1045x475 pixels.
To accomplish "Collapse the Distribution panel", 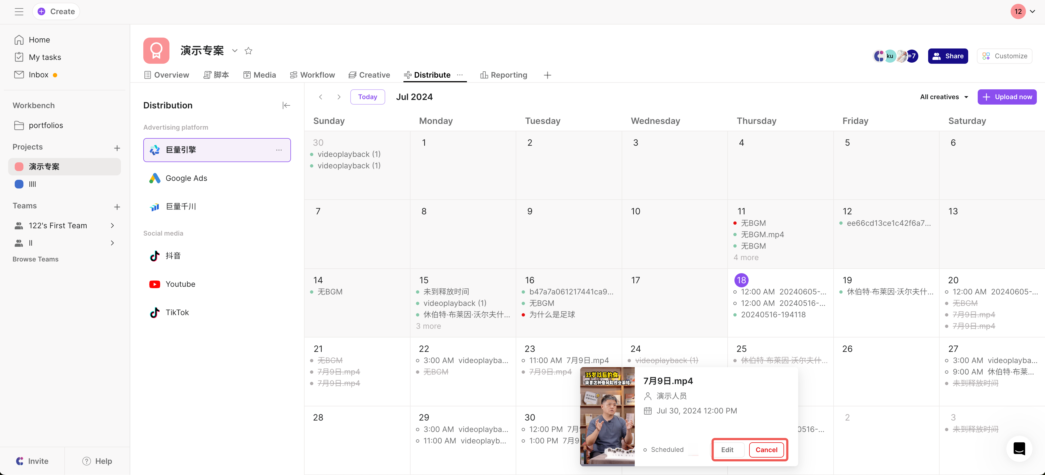I will tap(286, 105).
